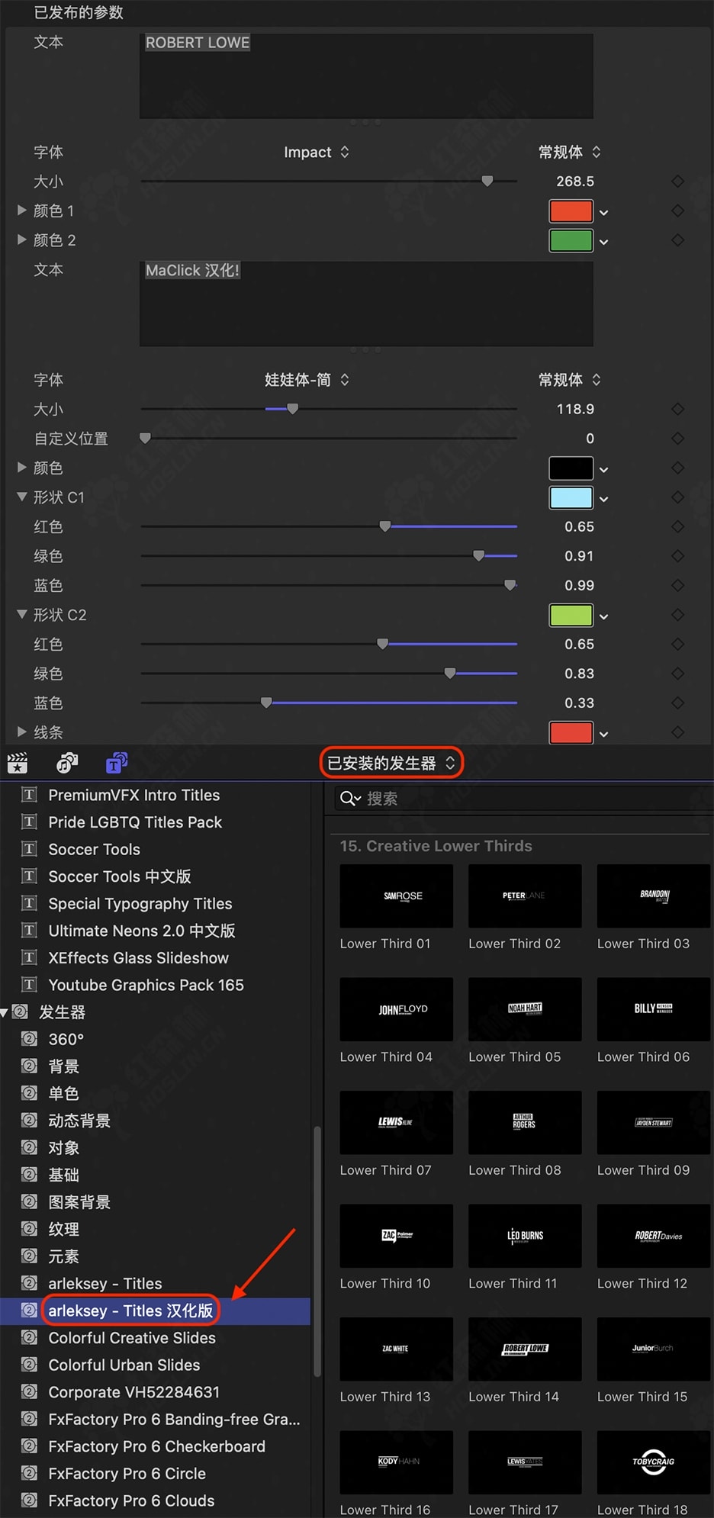The height and width of the screenshot is (1518, 714).
Task: Click generator icon beside 纹理
Action: pyautogui.click(x=29, y=1229)
